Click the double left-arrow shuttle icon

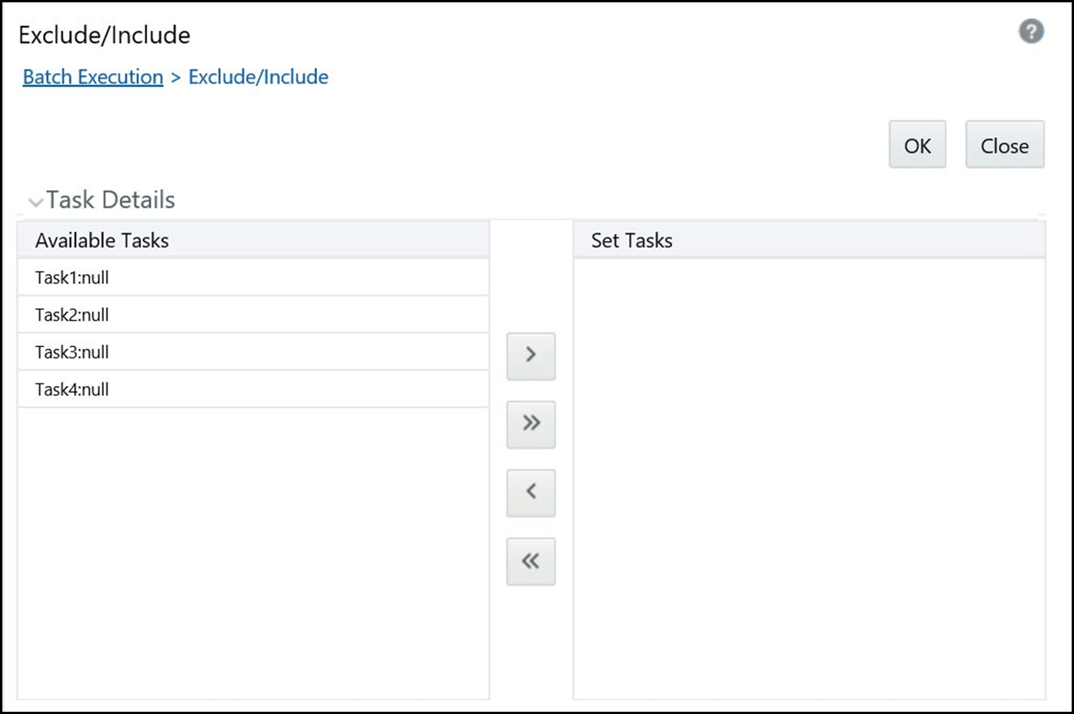[x=531, y=560]
